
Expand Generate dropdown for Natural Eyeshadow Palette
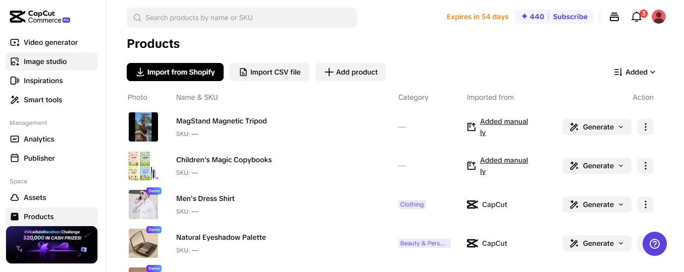coord(597,243)
